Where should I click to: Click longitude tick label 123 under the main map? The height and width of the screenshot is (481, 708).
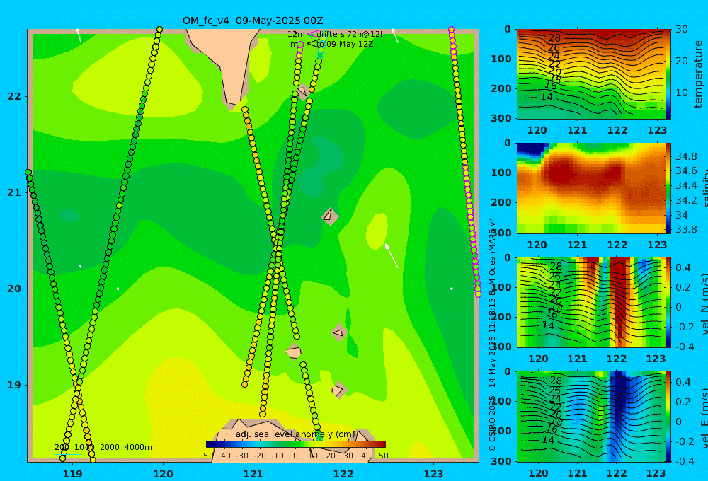pos(434,474)
